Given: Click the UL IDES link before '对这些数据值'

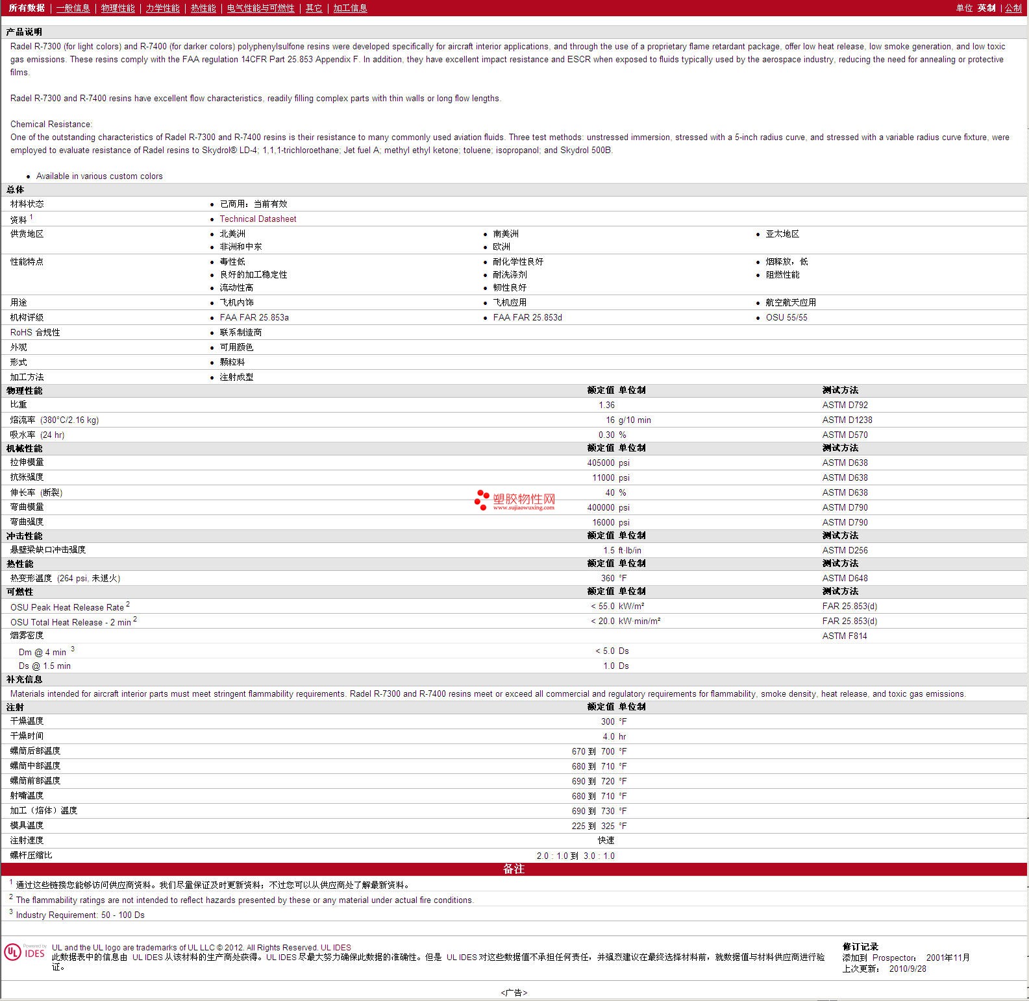Looking at the screenshot, I should click(462, 957).
